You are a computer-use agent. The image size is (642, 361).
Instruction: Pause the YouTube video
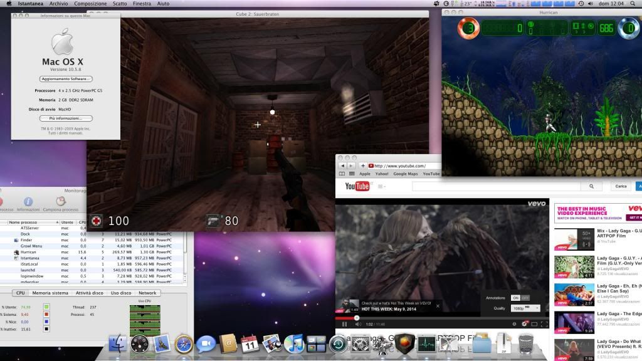coord(344,324)
